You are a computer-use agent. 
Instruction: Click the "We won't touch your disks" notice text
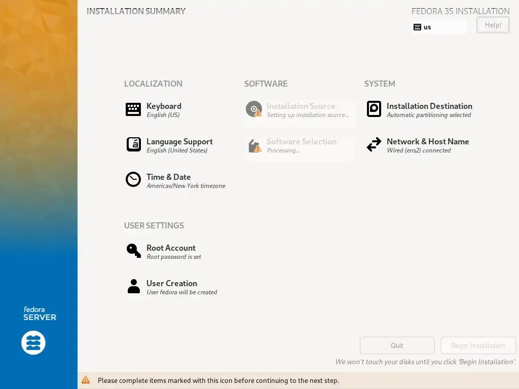point(426,362)
